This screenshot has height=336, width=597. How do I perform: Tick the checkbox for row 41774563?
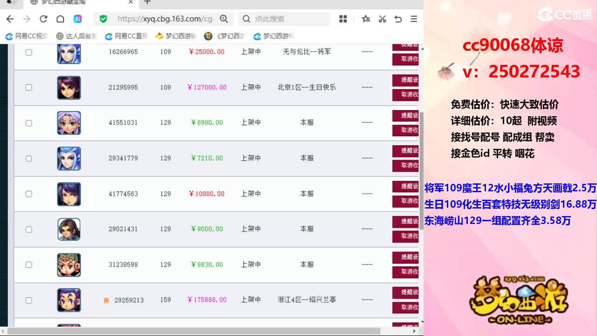click(28, 194)
